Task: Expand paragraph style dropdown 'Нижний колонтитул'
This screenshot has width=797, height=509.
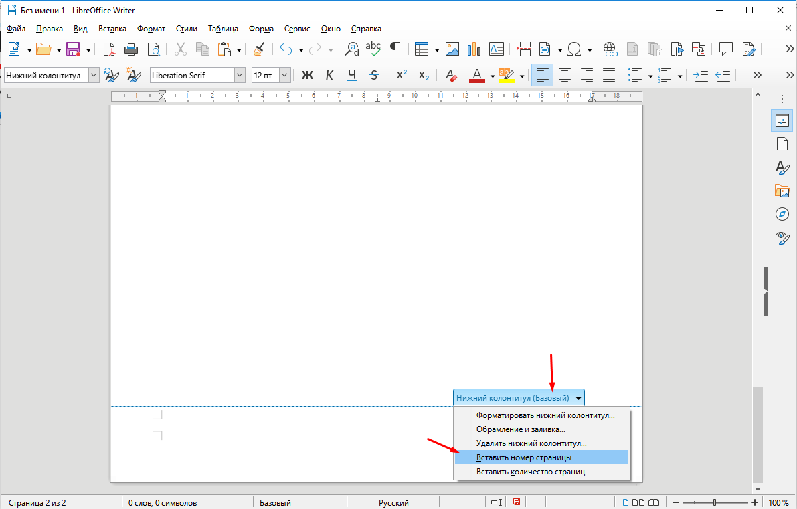Action: click(x=94, y=75)
